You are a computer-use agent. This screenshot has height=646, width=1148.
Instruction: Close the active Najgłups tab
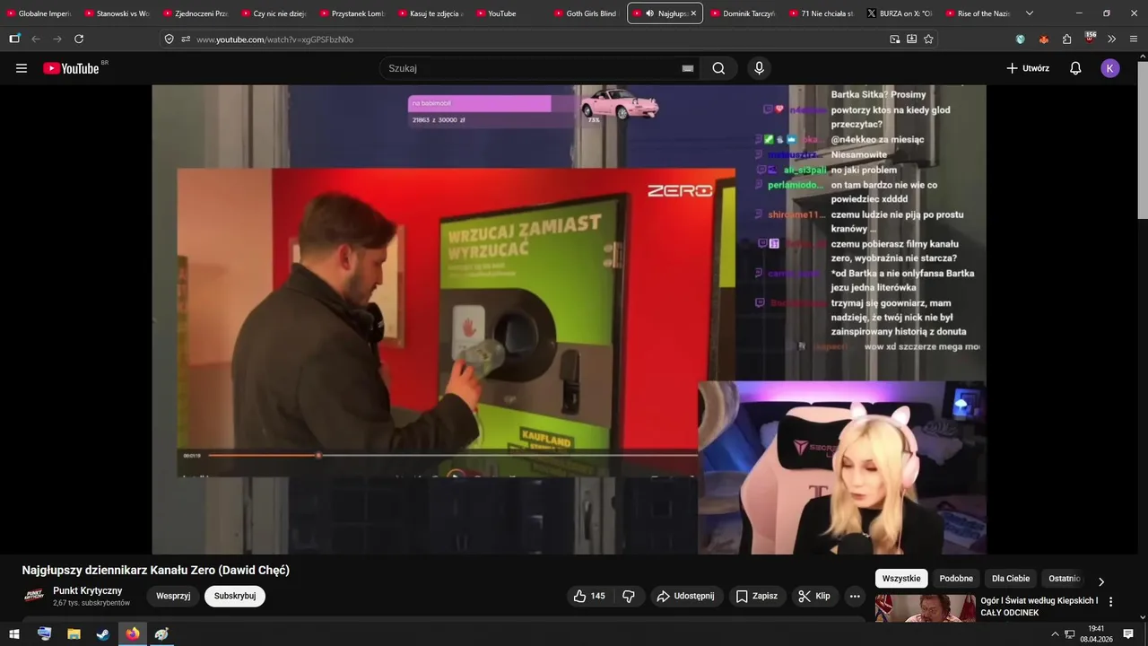click(693, 13)
